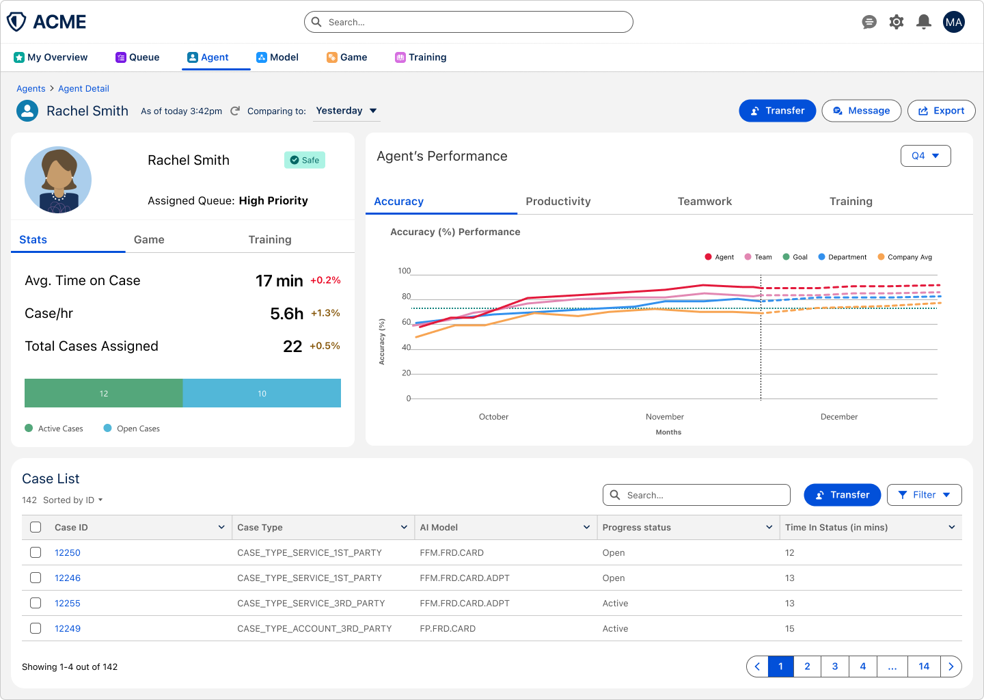Click the blue Open Cases bar segment

pos(262,393)
